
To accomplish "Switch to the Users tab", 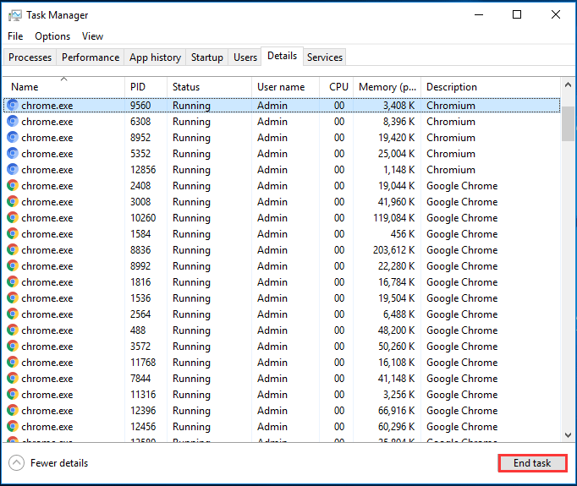I will coord(245,57).
